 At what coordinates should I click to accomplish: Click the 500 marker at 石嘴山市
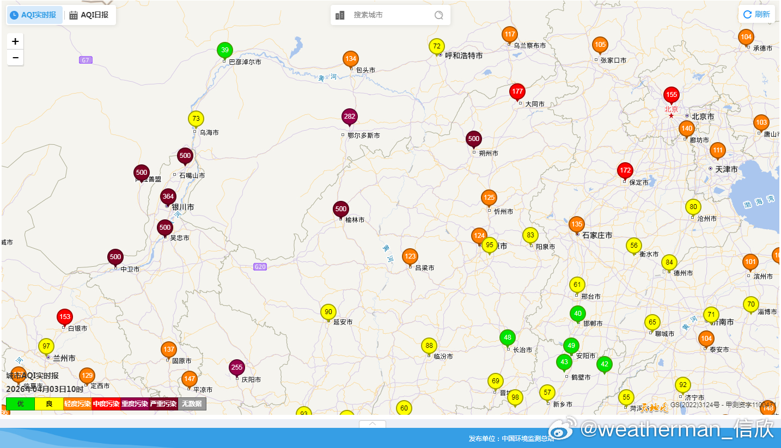pos(185,156)
